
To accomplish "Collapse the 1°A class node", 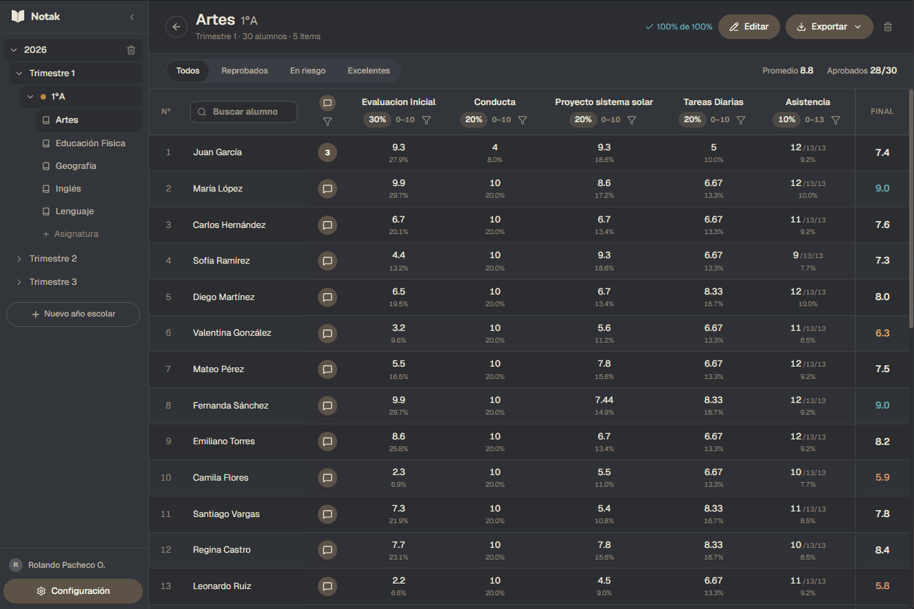I will 30,97.
